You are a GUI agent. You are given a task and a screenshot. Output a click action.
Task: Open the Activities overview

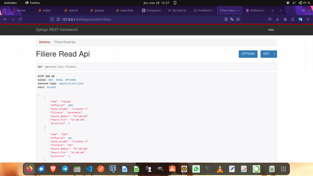pos(10,3)
